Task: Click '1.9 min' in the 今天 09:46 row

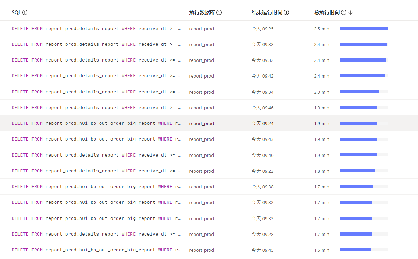Action: coord(322,108)
